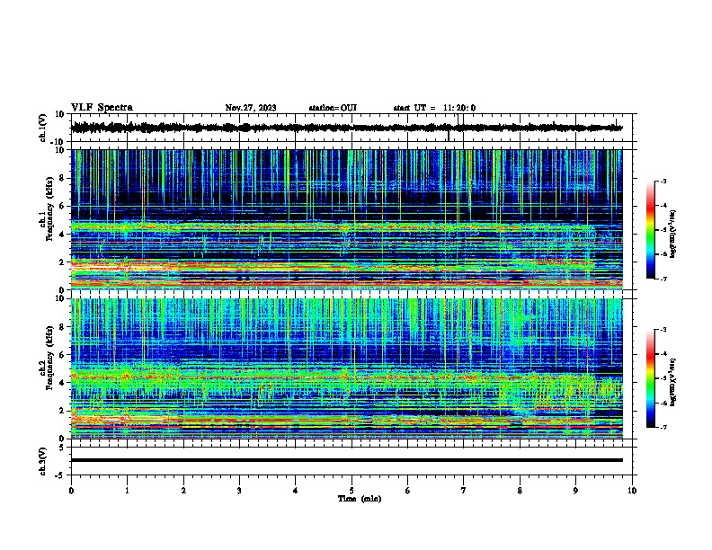Click the 8 kHz tick on ch.1 spectrogram
Viewport: 712px width, 550px height.
coord(62,178)
